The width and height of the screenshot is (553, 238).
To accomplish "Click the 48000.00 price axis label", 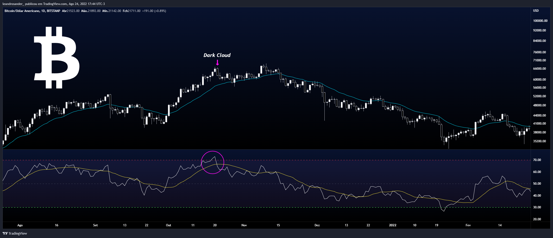I will (539, 105).
